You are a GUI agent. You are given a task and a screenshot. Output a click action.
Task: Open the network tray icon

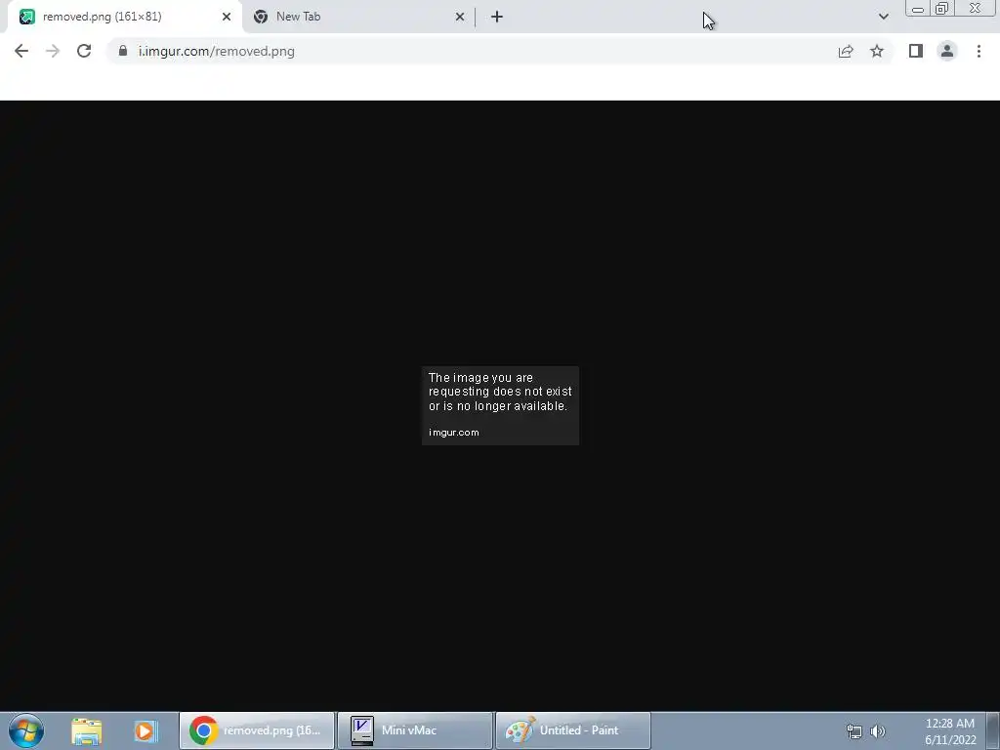[x=854, y=731]
